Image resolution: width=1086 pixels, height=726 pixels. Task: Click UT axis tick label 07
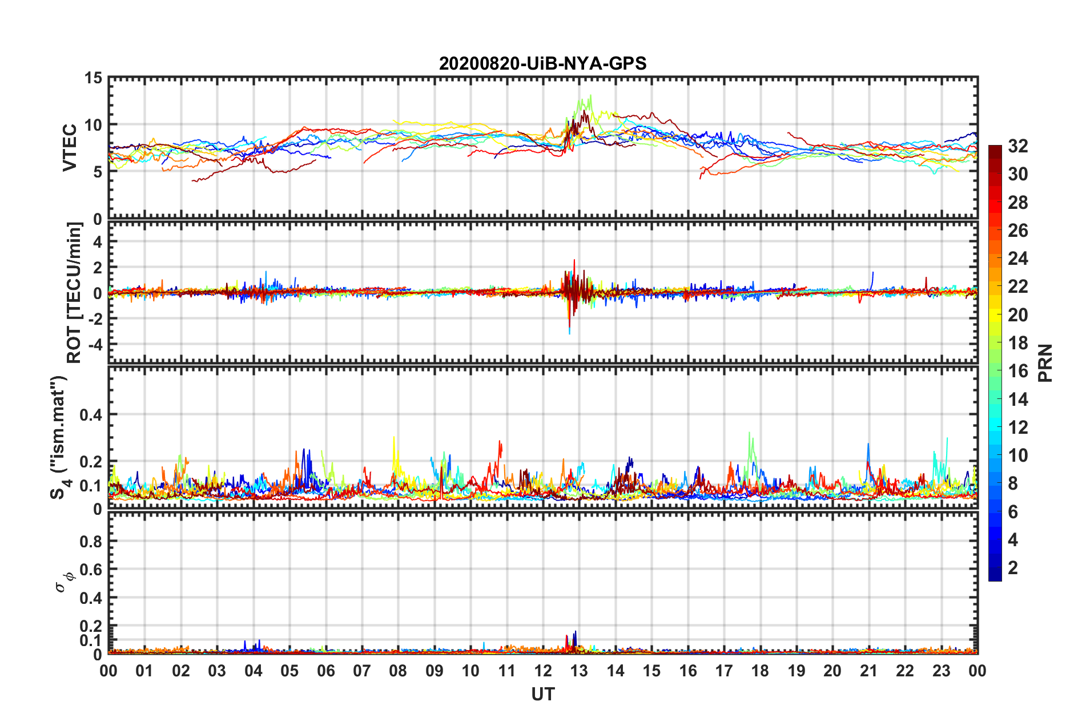[362, 671]
